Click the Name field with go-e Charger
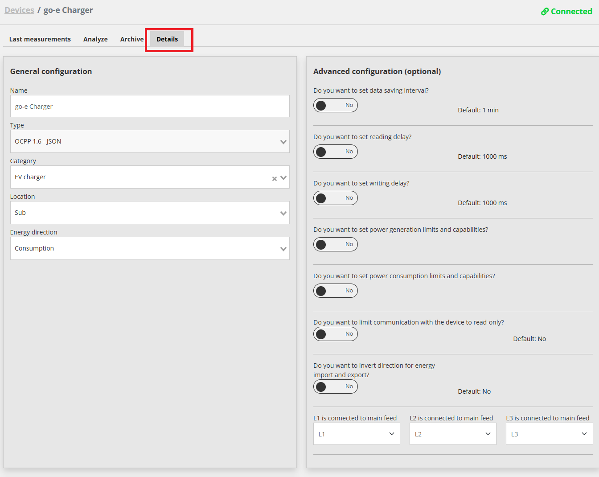Viewport: 599px width, 477px height. click(150, 106)
